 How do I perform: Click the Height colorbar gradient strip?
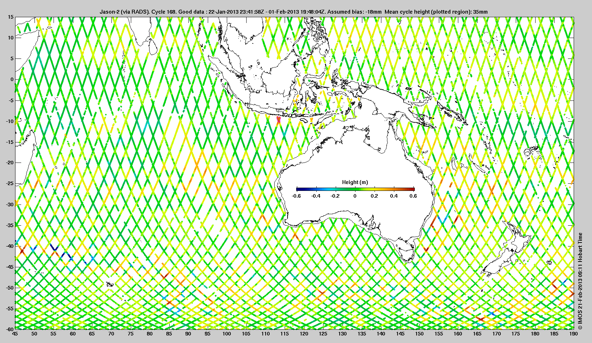(355, 189)
